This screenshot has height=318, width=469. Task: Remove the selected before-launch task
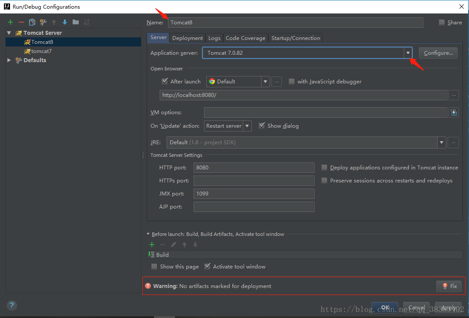pos(163,245)
